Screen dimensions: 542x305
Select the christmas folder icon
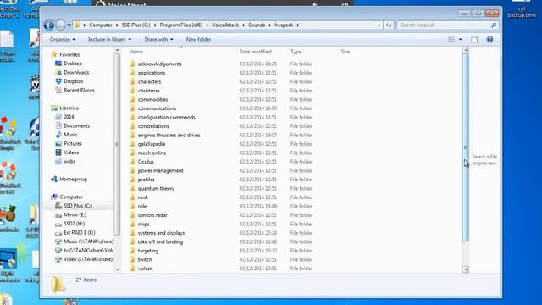pyautogui.click(x=132, y=91)
